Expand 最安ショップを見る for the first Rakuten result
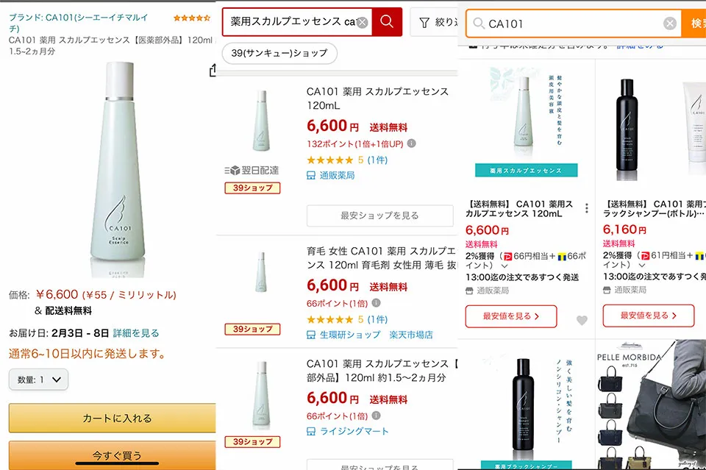 pyautogui.click(x=379, y=216)
